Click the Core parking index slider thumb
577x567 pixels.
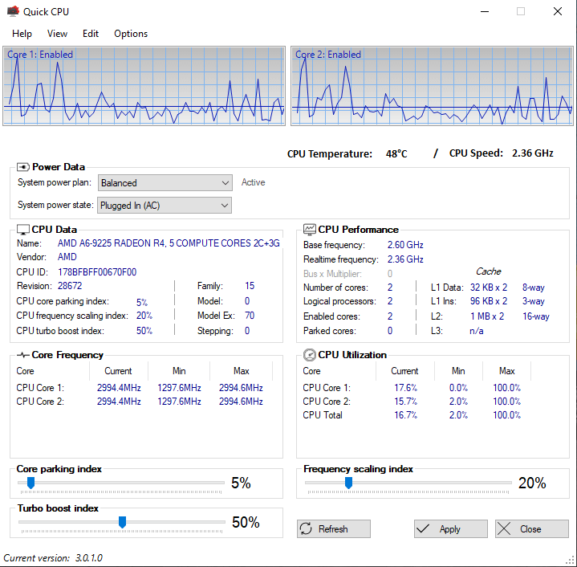tap(31, 483)
